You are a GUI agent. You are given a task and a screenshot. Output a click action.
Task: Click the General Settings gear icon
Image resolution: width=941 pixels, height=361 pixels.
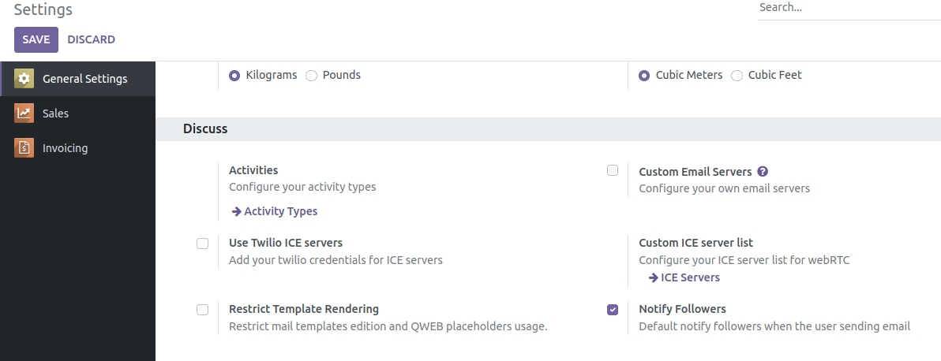pos(24,79)
